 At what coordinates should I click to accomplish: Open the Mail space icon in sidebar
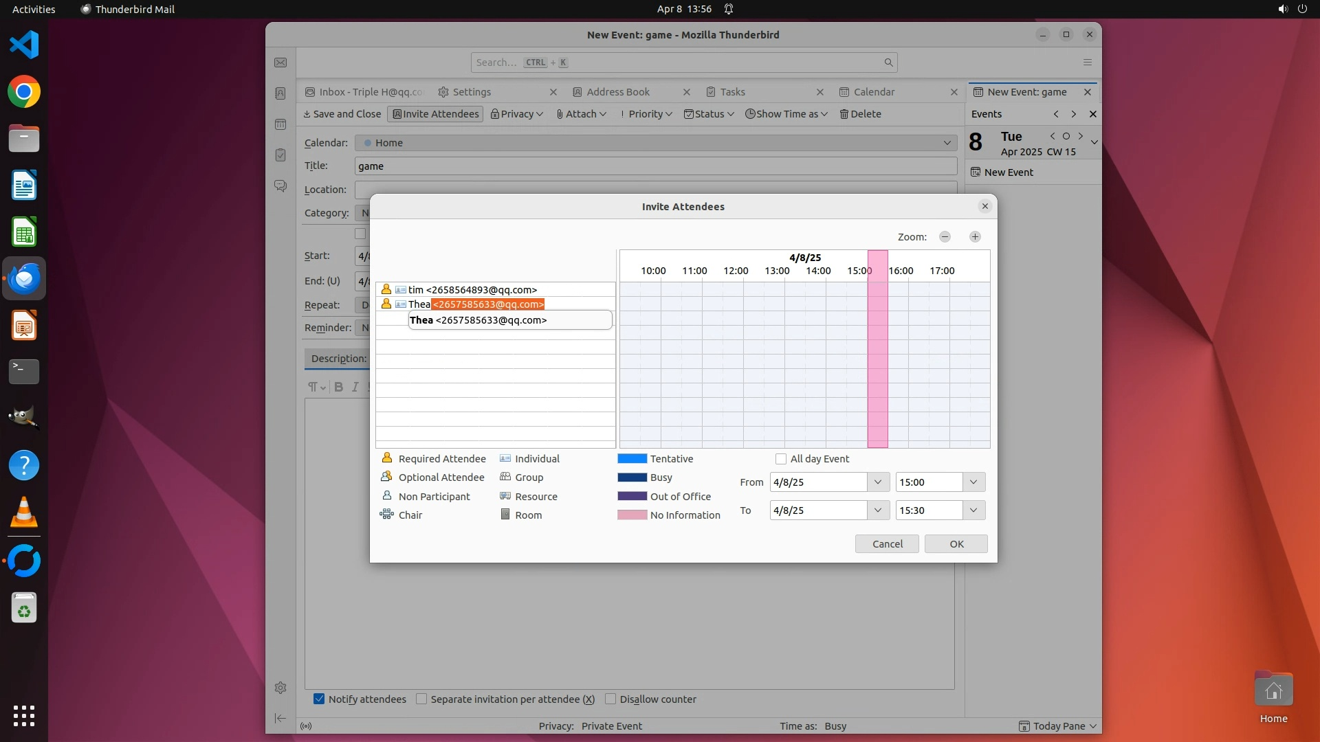point(280,63)
